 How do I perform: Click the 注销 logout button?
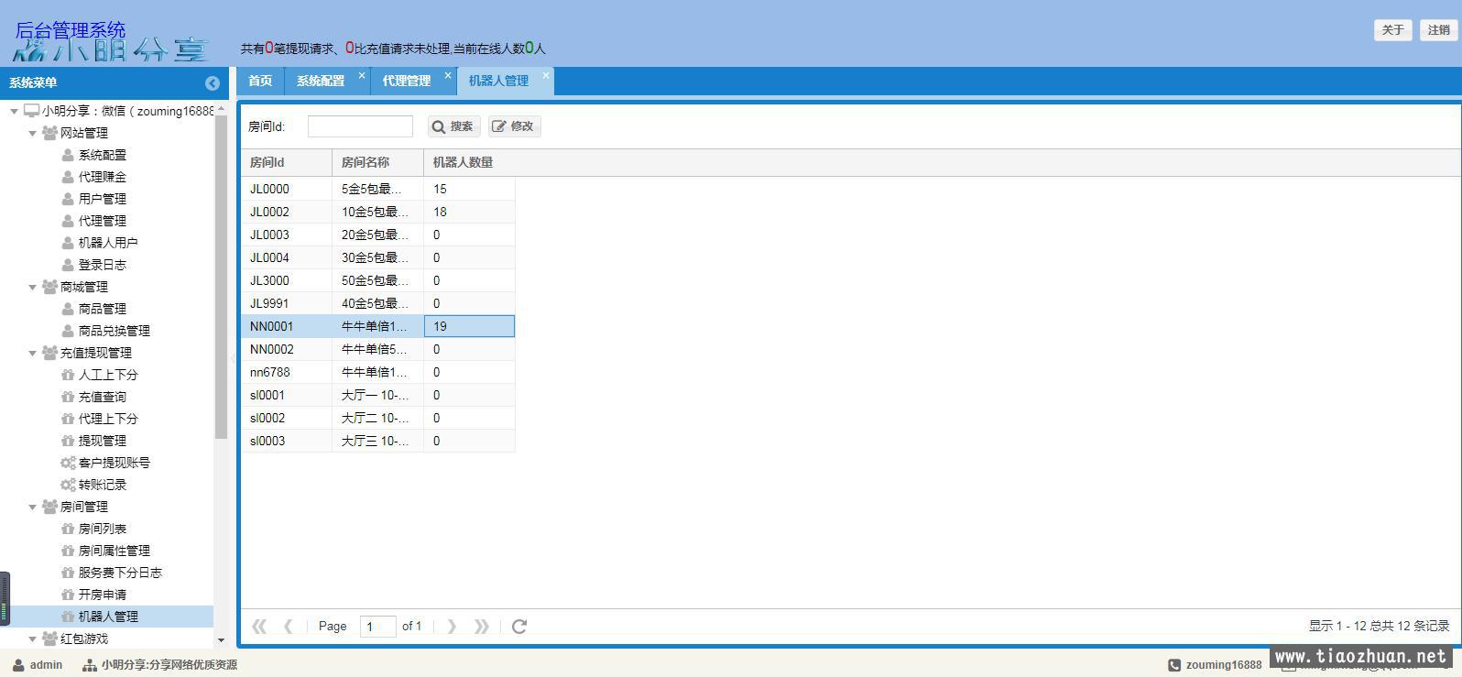tap(1438, 30)
